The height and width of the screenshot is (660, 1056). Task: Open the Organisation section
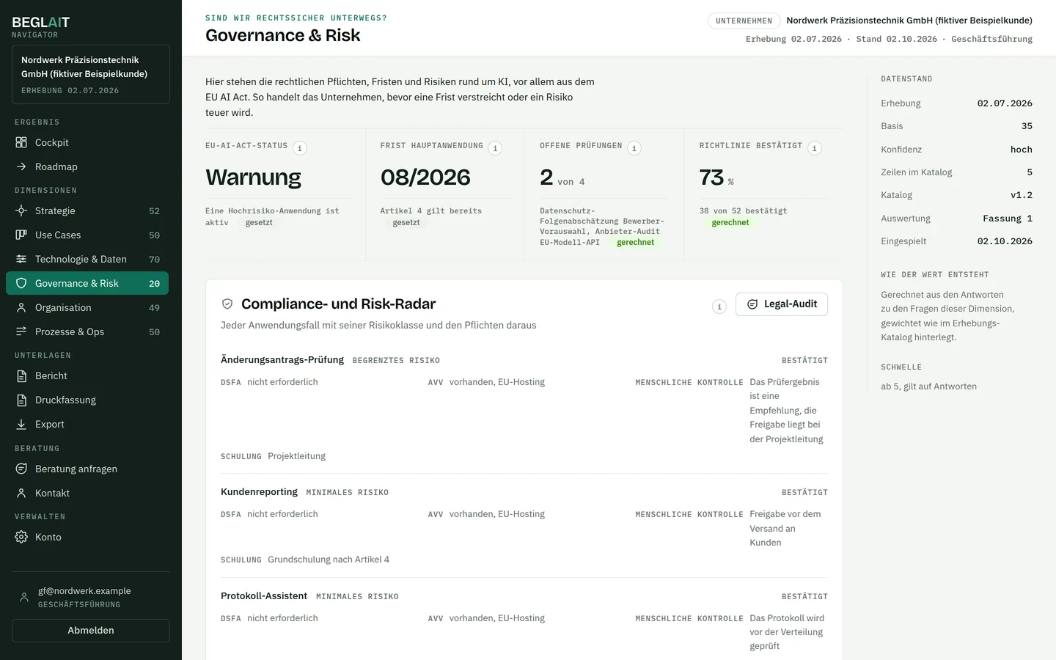87,307
